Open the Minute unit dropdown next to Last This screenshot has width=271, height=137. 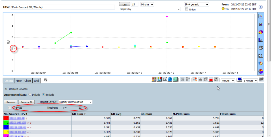click(147, 5)
